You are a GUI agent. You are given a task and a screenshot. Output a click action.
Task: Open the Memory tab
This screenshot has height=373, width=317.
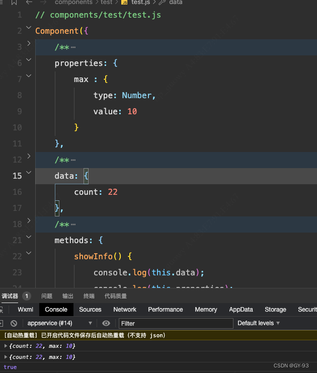point(206,310)
